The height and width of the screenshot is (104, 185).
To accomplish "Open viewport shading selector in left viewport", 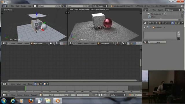I will point(52,43).
